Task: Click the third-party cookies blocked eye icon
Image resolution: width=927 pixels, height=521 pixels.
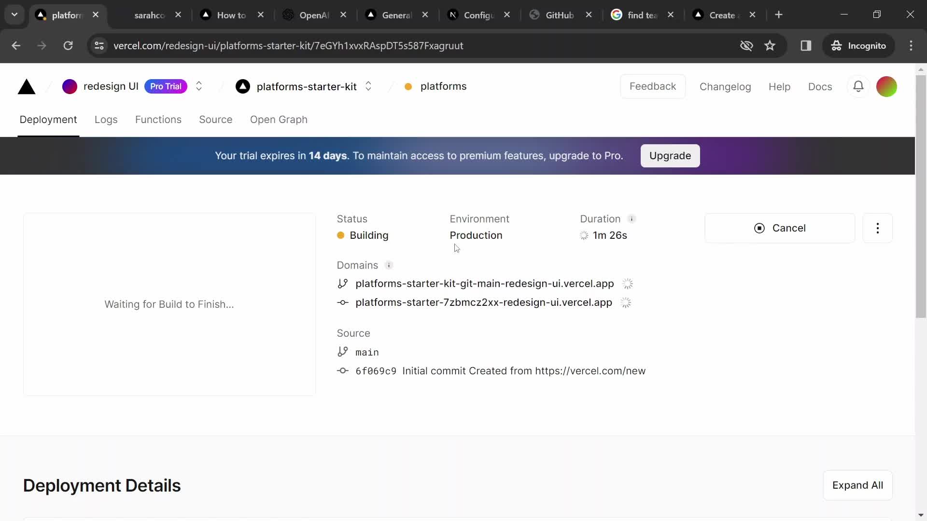Action: tap(746, 46)
